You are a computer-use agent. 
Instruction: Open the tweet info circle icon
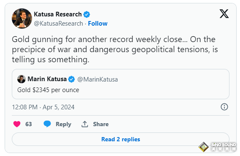[x=224, y=107]
